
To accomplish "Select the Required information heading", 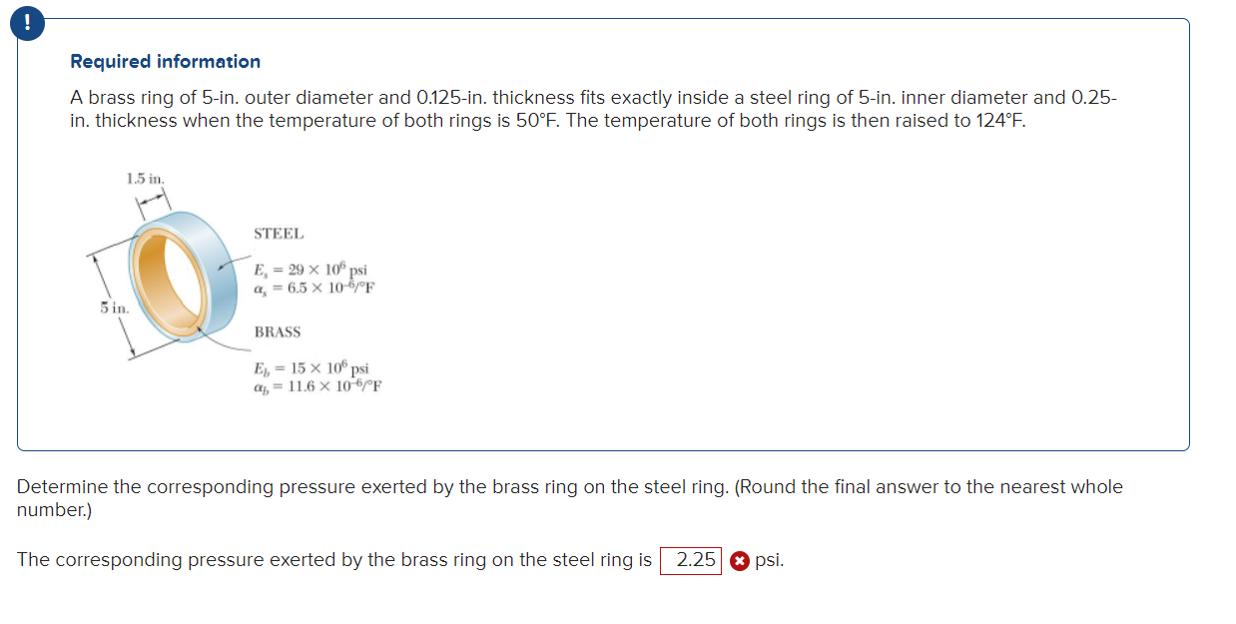I will 165,61.
